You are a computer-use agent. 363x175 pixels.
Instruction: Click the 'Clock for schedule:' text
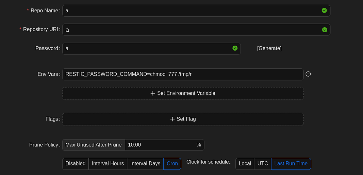pos(208,162)
